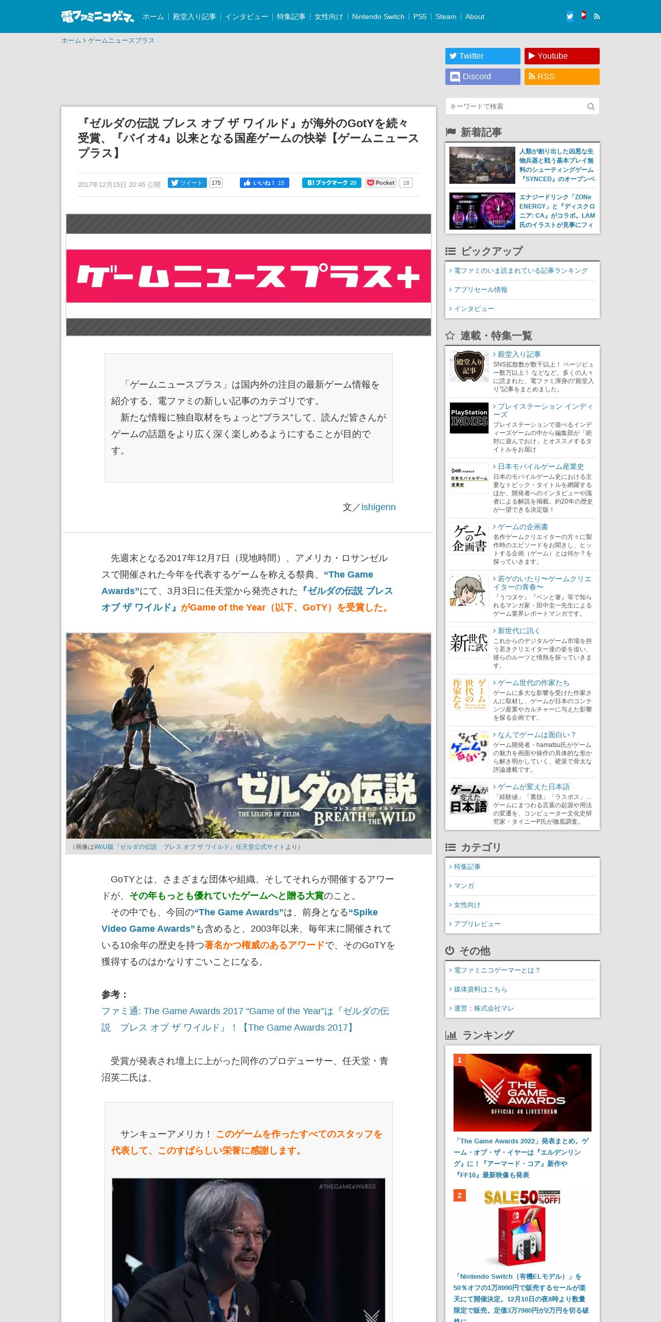Image resolution: width=661 pixels, height=1322 pixels.
Task: Open the 記事ランキング pickup link
Action: point(520,271)
